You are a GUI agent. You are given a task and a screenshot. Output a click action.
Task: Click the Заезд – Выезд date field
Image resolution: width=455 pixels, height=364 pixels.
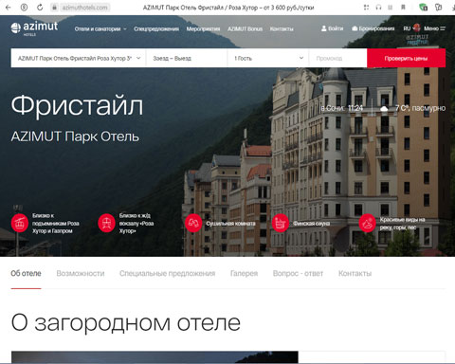pyautogui.click(x=187, y=58)
